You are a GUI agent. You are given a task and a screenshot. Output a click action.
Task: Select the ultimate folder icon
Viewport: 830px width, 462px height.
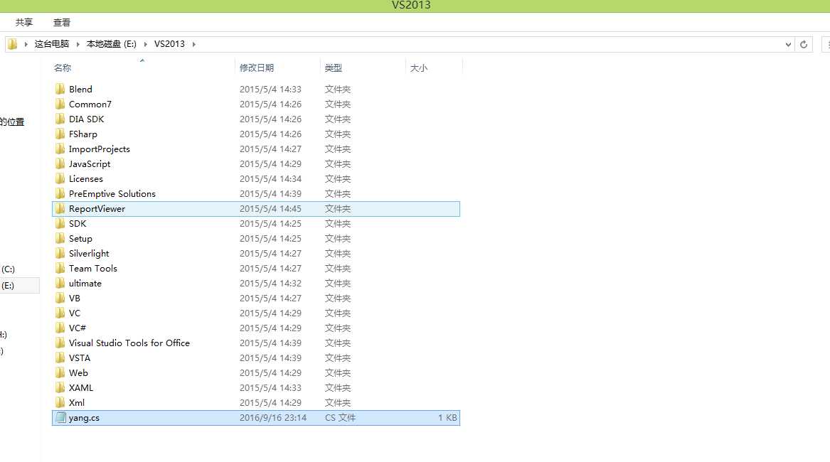[60, 283]
